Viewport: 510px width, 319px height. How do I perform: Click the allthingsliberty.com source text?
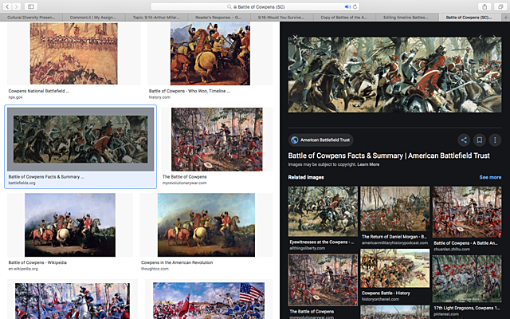pos(308,248)
